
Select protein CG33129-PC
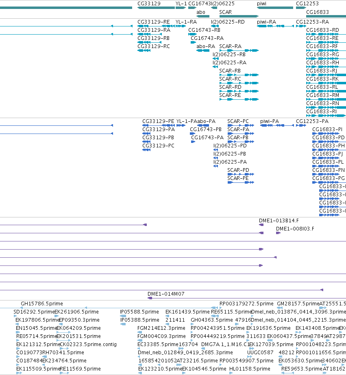pos(158,146)
